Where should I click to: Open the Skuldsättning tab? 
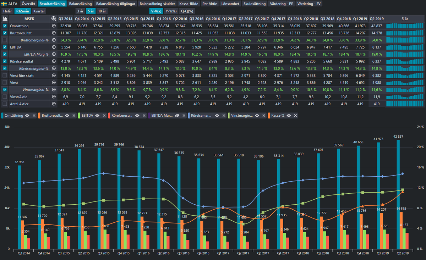tap(255, 4)
